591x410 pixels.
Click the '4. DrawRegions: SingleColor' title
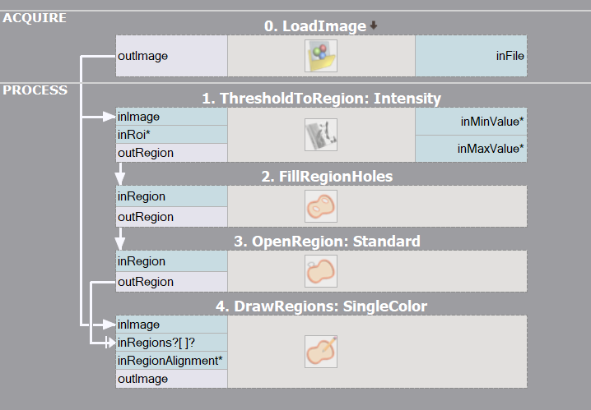coord(321,306)
